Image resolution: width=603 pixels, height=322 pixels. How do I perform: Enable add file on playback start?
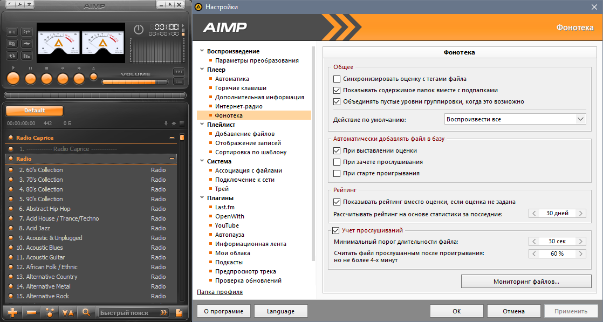(x=337, y=174)
